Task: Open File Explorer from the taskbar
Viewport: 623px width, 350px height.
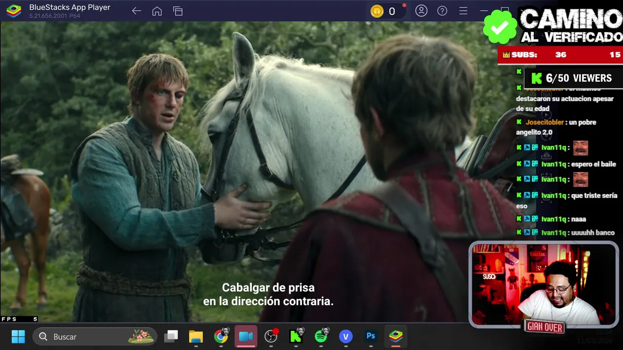Action: (196, 336)
